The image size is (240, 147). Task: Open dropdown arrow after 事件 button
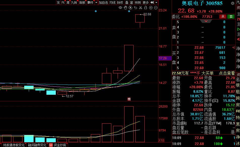point(96,3)
